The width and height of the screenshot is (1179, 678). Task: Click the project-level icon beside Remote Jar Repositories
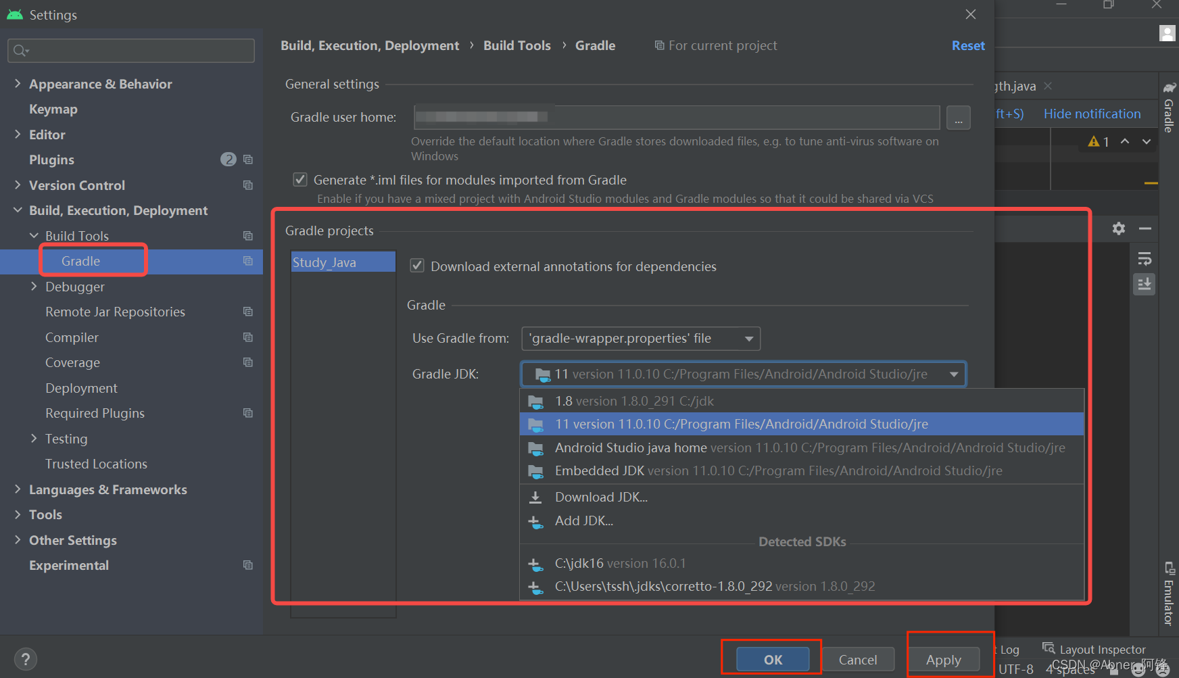[x=248, y=312]
